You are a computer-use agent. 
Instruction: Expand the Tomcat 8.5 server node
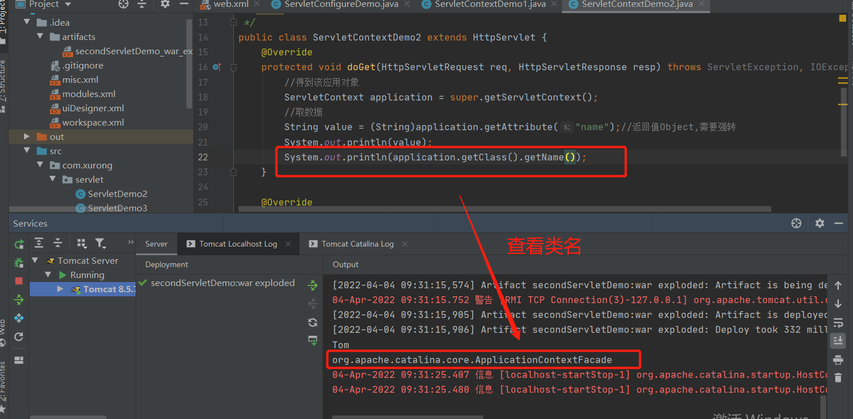61,289
